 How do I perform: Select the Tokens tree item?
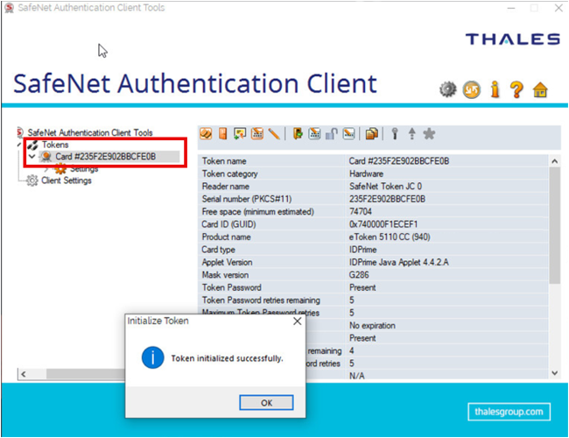[x=55, y=145]
